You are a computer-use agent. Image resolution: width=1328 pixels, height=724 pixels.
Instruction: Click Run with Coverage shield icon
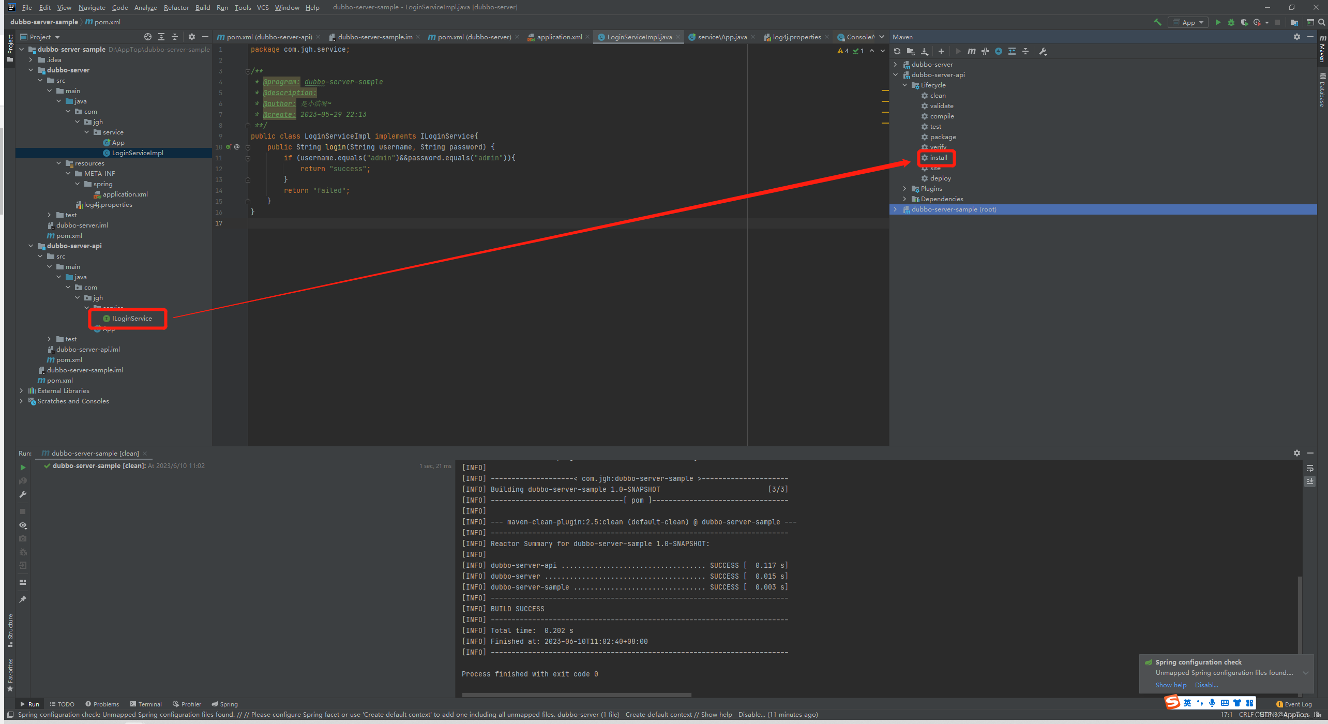coord(1244,22)
